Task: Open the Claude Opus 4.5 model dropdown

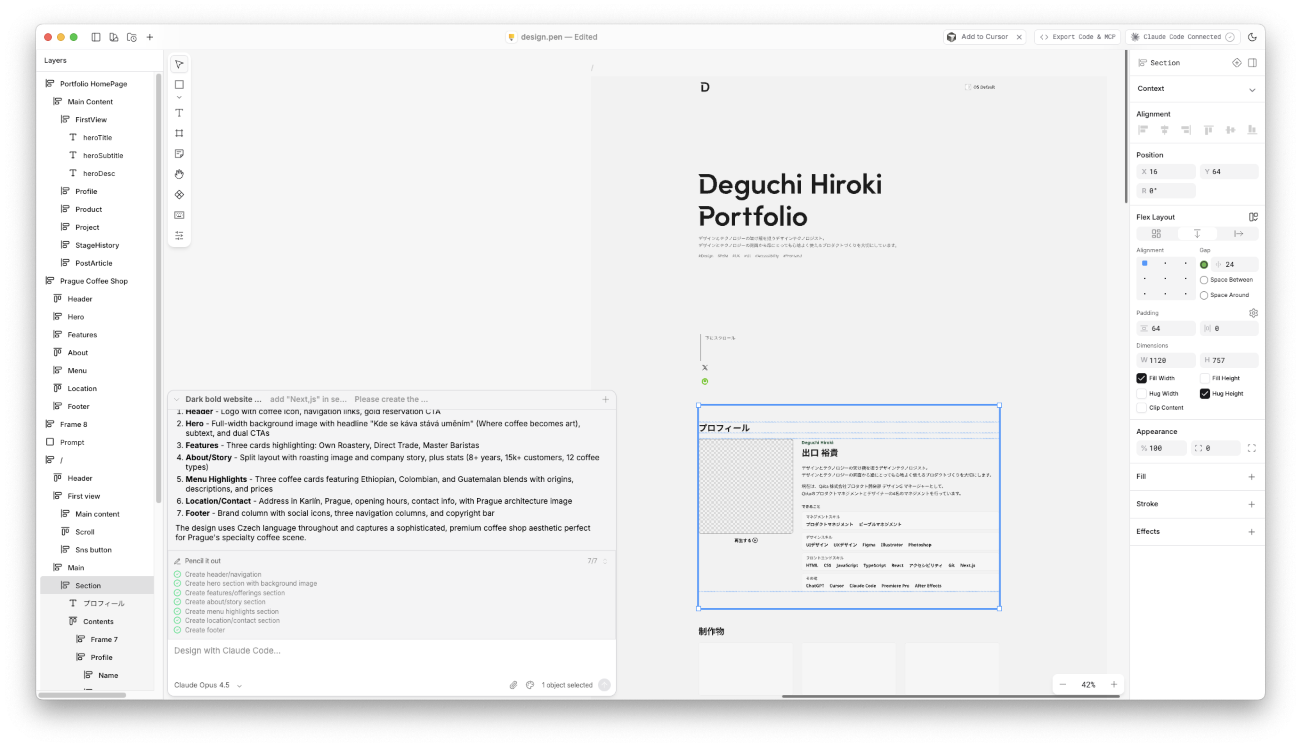Action: (208, 685)
